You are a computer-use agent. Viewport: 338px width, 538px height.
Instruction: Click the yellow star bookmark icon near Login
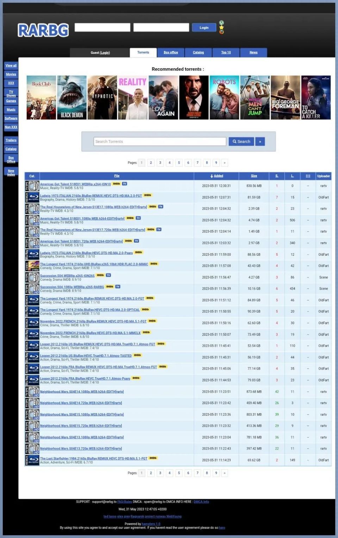pyautogui.click(x=221, y=27)
